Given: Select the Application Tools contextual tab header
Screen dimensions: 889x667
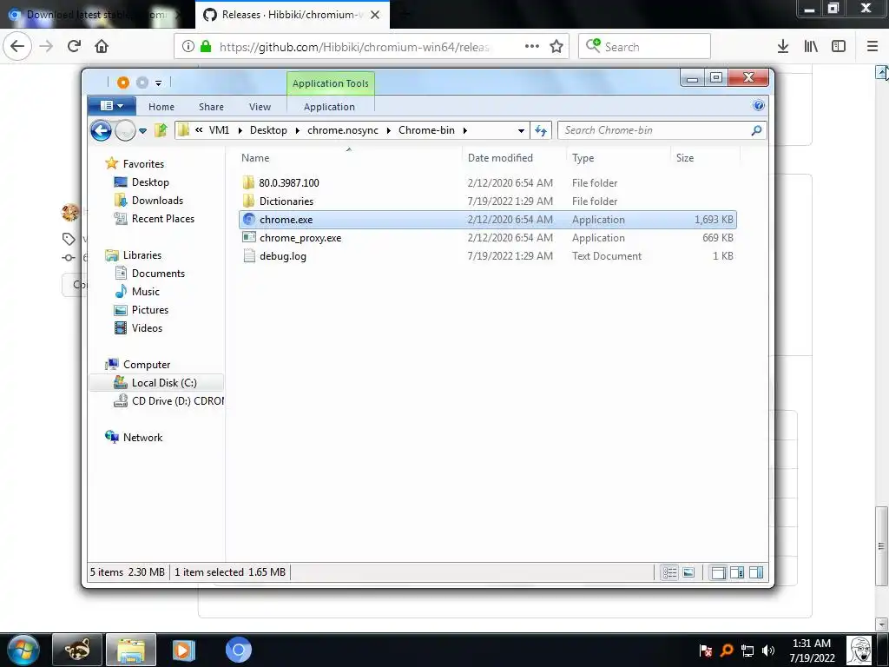Looking at the screenshot, I should pyautogui.click(x=330, y=83).
